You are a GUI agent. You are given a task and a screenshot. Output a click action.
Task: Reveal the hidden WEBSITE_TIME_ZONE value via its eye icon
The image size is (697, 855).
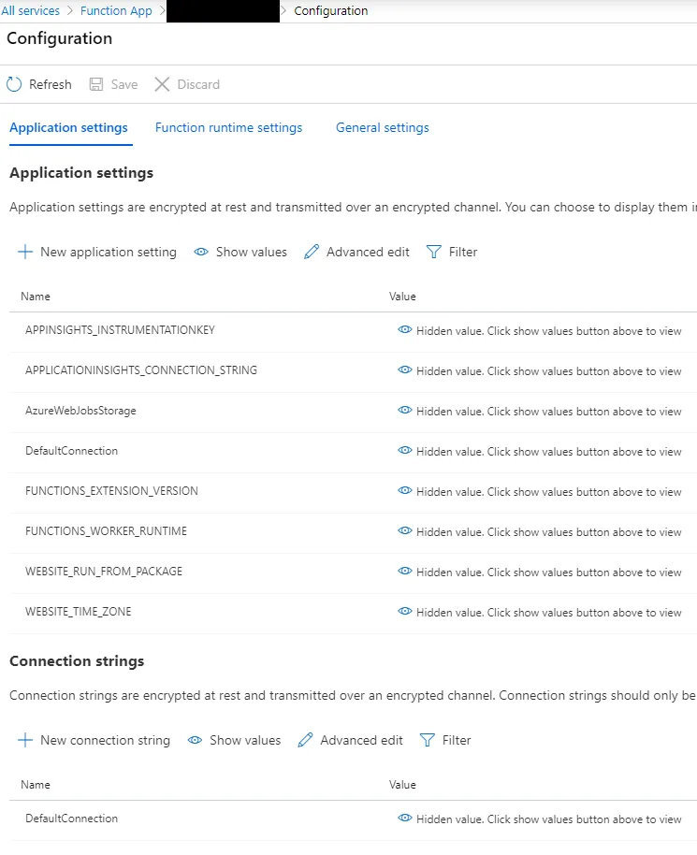pos(404,612)
